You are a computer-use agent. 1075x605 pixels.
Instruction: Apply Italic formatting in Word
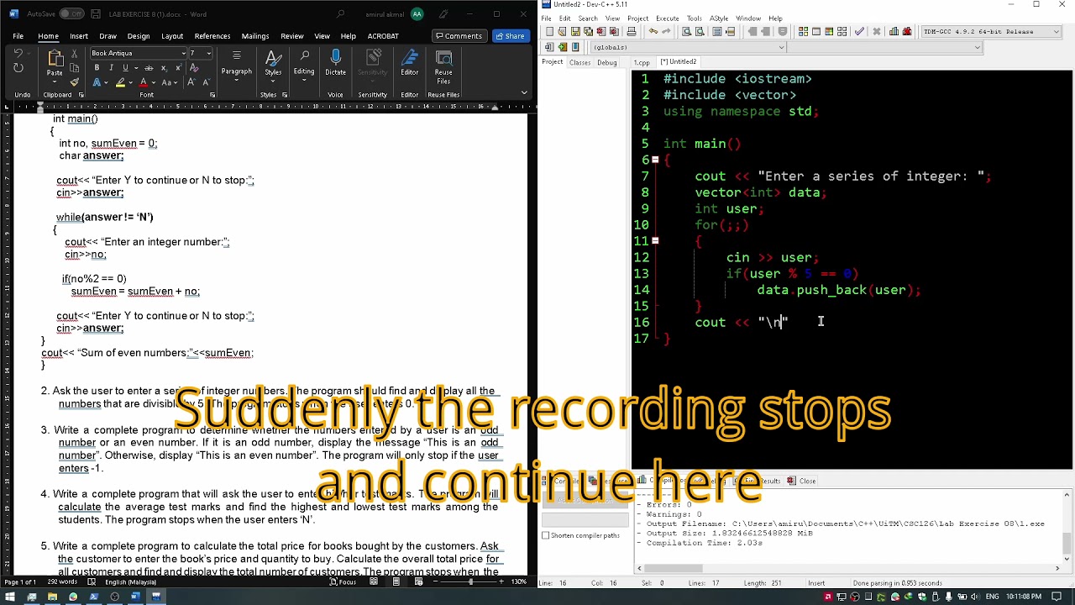tap(111, 67)
